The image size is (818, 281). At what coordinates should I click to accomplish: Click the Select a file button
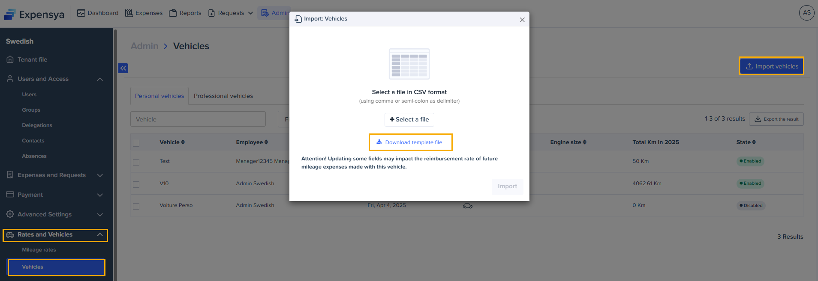pyautogui.click(x=409, y=120)
